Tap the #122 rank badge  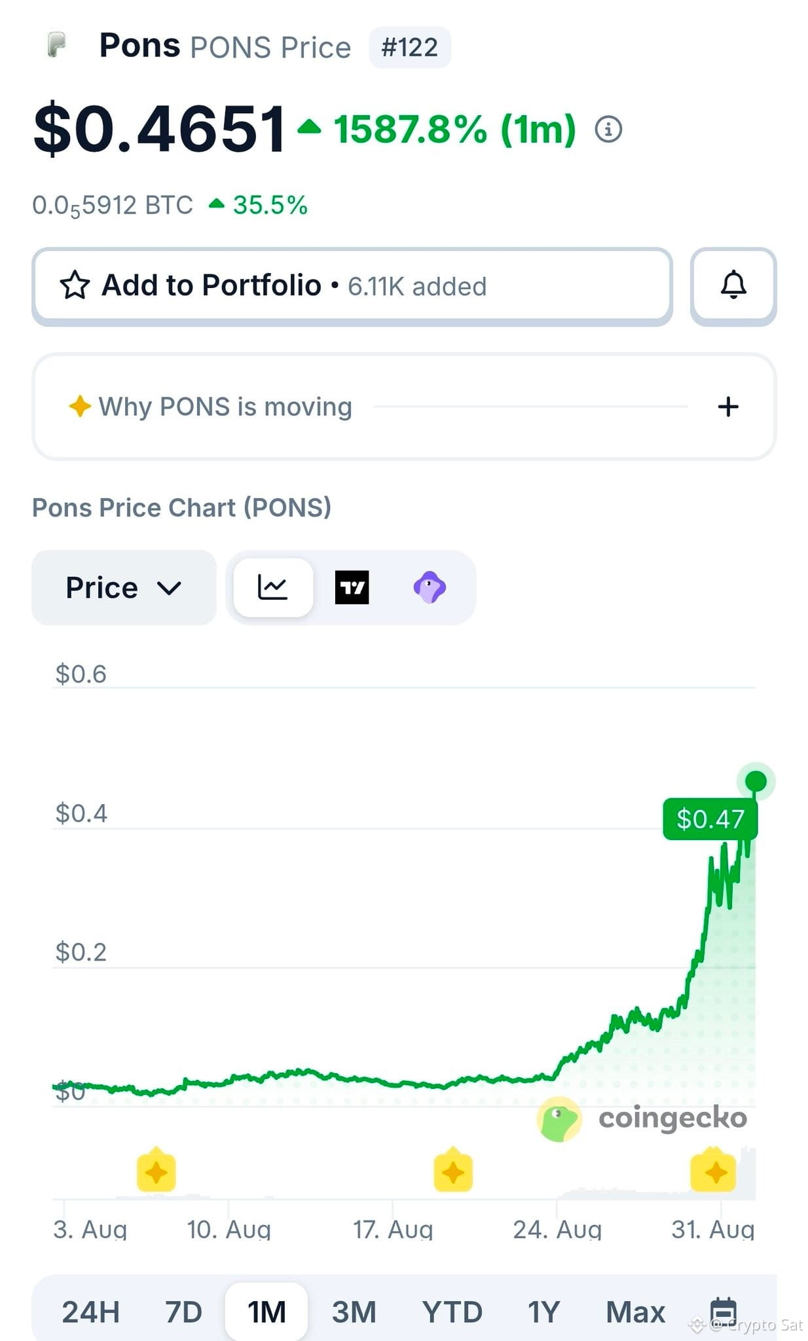click(x=410, y=47)
